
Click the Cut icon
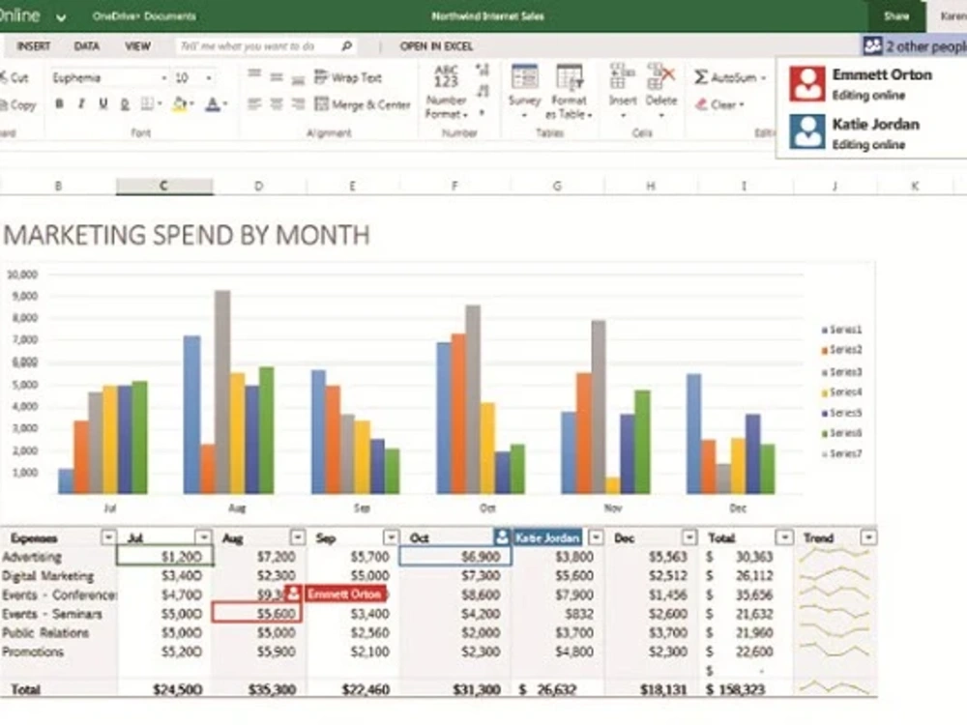coord(15,77)
